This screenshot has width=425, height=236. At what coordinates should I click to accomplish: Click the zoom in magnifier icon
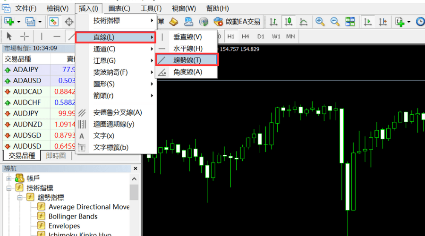pos(320,22)
